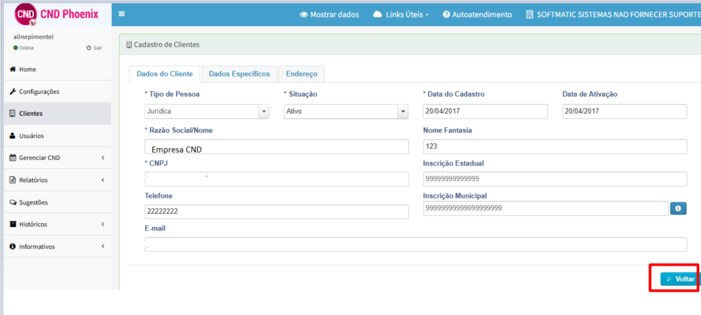Switch to the Dados Específicos tab

[239, 74]
